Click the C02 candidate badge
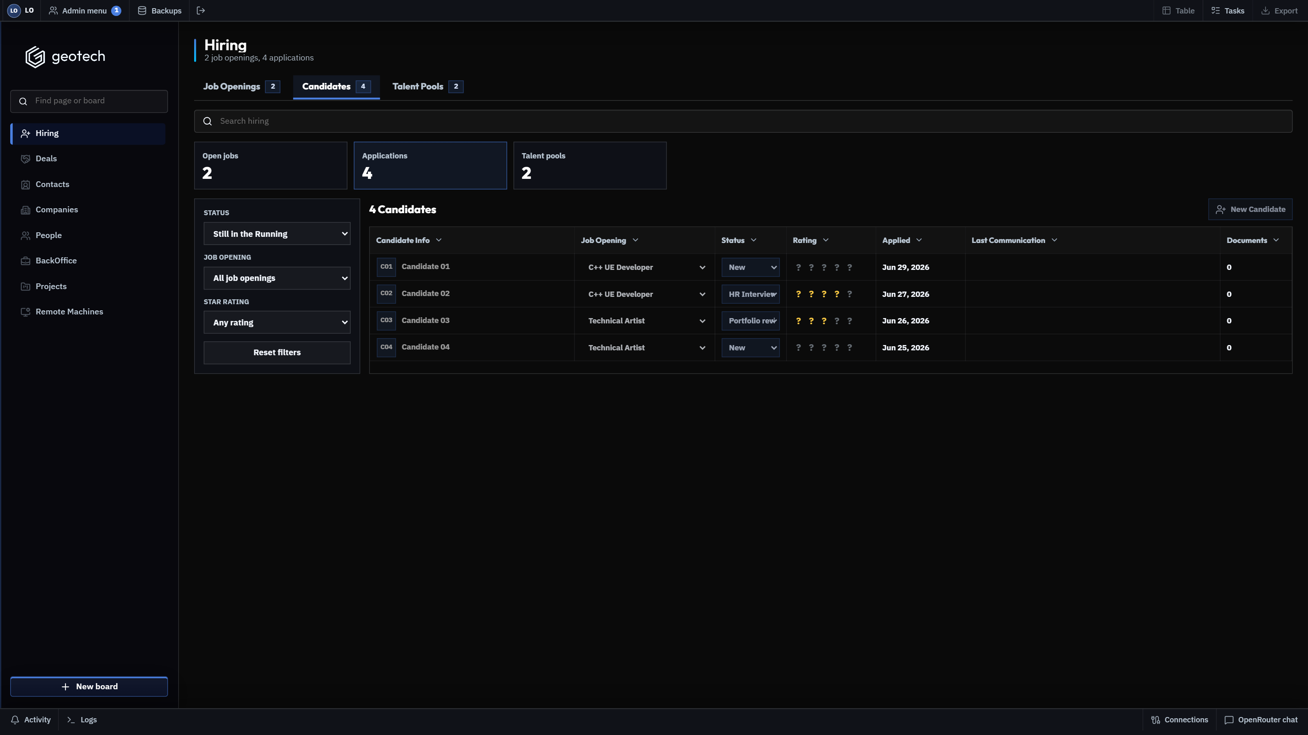This screenshot has width=1308, height=735. 386,294
